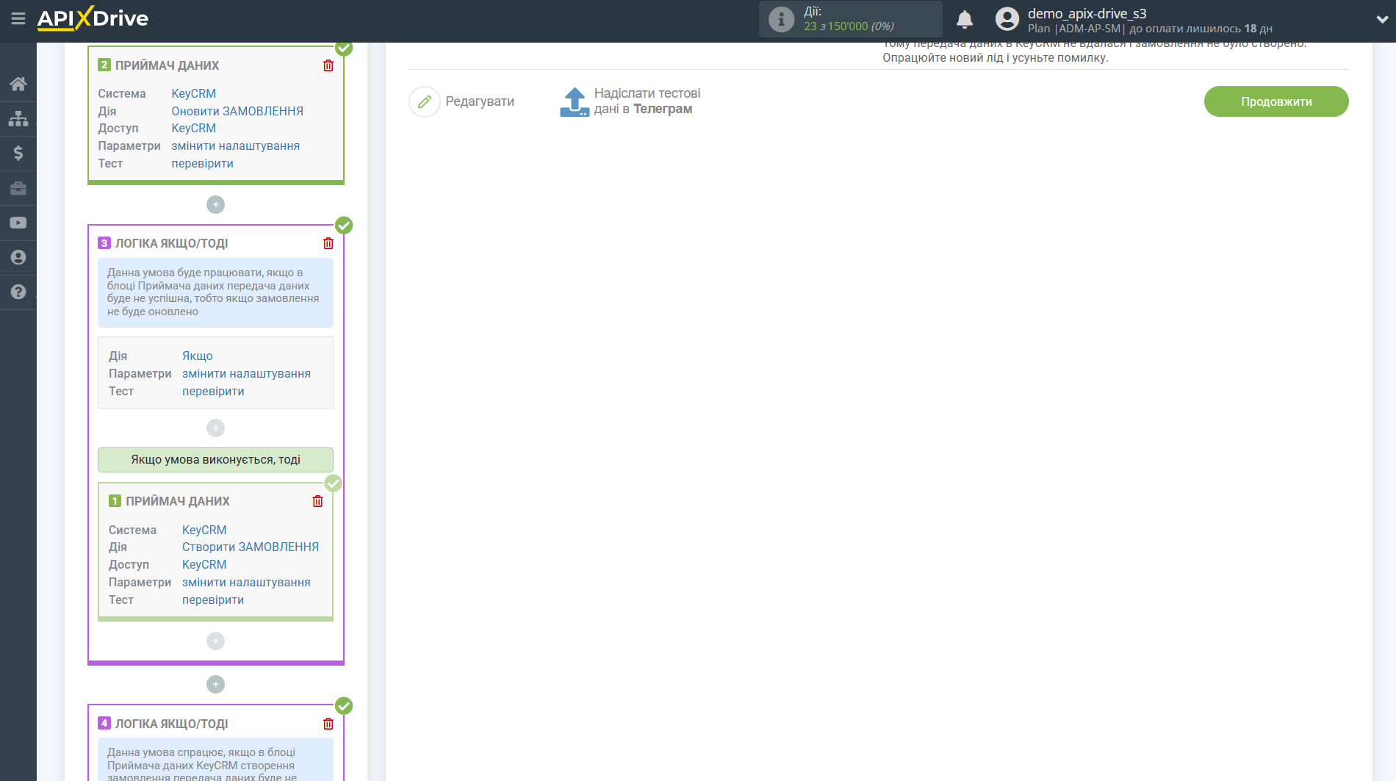Open the hamburger menu
Viewport: 1396px width, 781px height.
(18, 18)
